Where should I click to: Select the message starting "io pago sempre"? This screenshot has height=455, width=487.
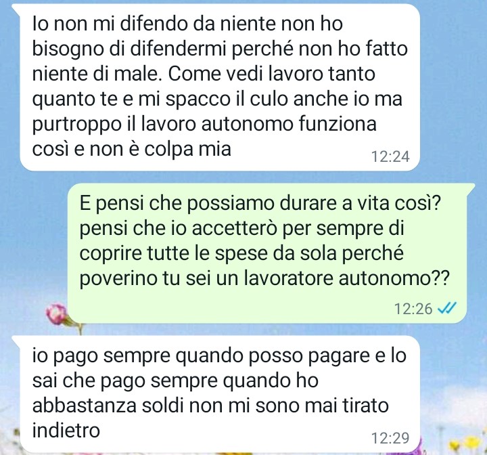point(220,394)
